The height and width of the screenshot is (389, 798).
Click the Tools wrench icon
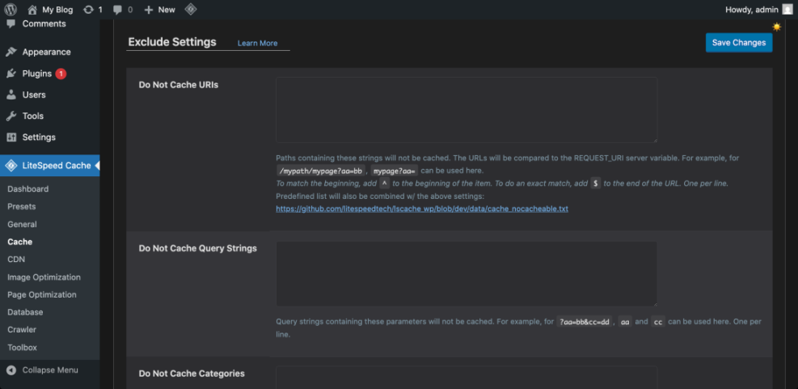(x=11, y=116)
